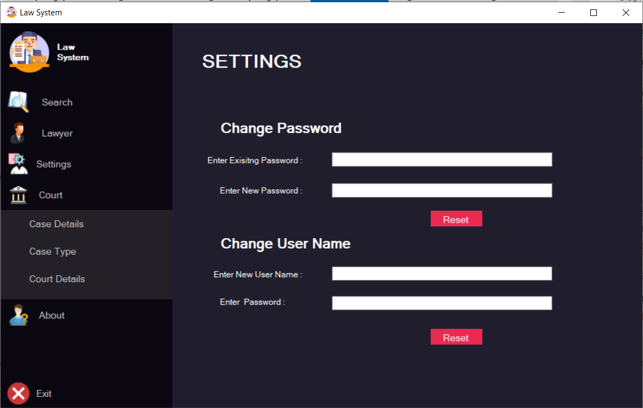Go to the Lawyer section
Viewport: 643px width, 408px height.
[57, 133]
